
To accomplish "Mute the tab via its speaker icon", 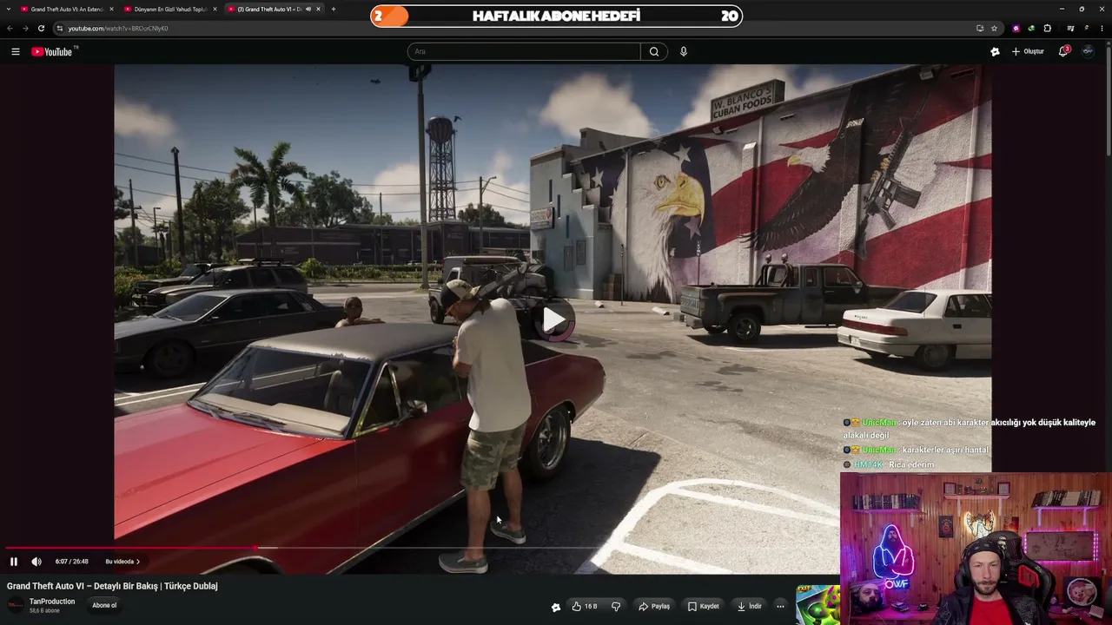I will coord(308,9).
